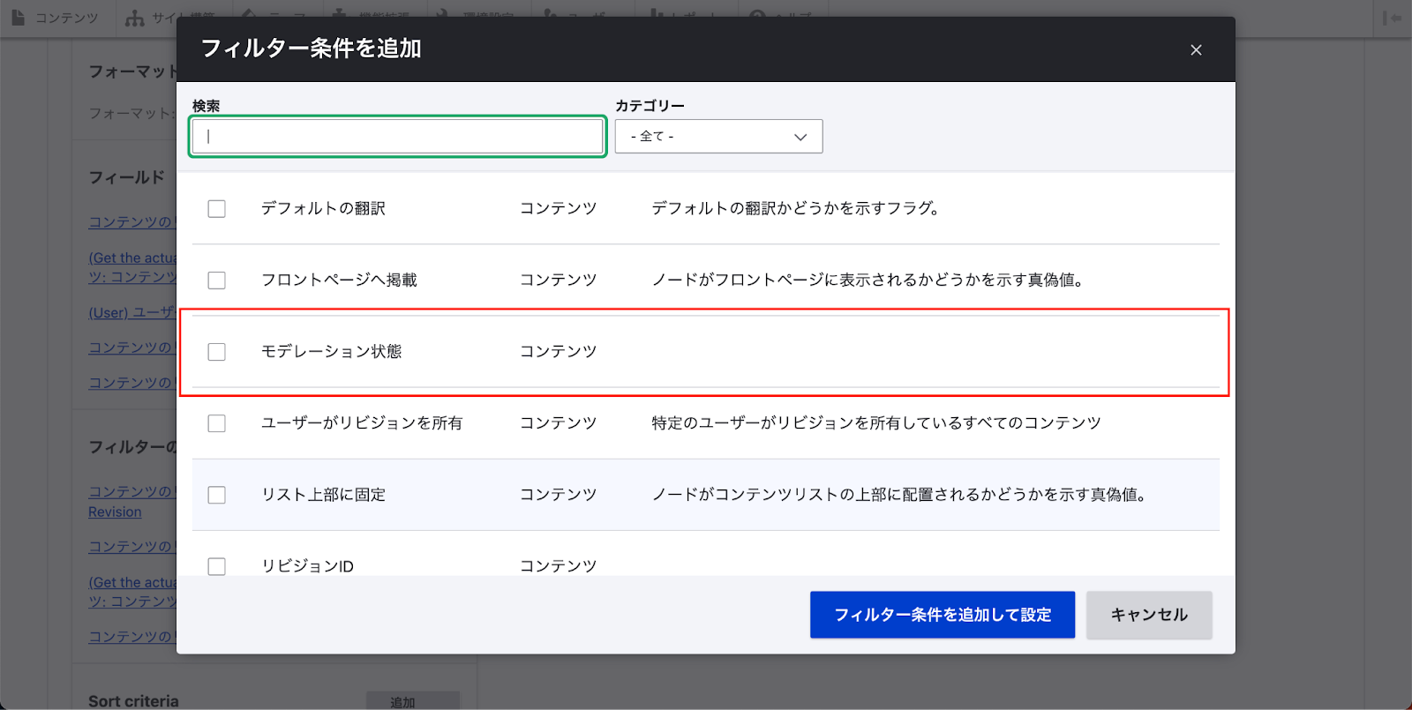Check the デフォルトの翻訳 checkbox

[216, 209]
